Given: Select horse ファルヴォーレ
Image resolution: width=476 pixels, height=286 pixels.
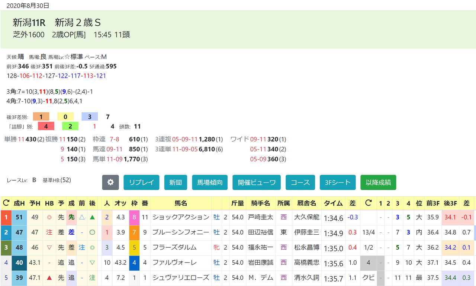Looking at the screenshot, I should pos(174,263).
